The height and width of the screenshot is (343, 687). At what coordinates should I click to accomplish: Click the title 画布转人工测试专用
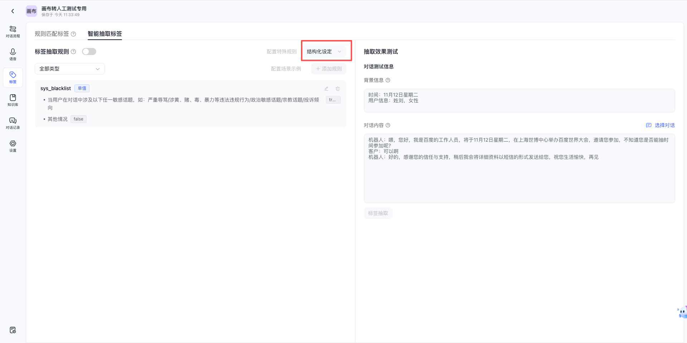(64, 9)
